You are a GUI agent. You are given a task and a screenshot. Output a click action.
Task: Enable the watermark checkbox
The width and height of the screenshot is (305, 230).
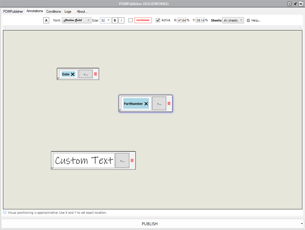point(131,20)
